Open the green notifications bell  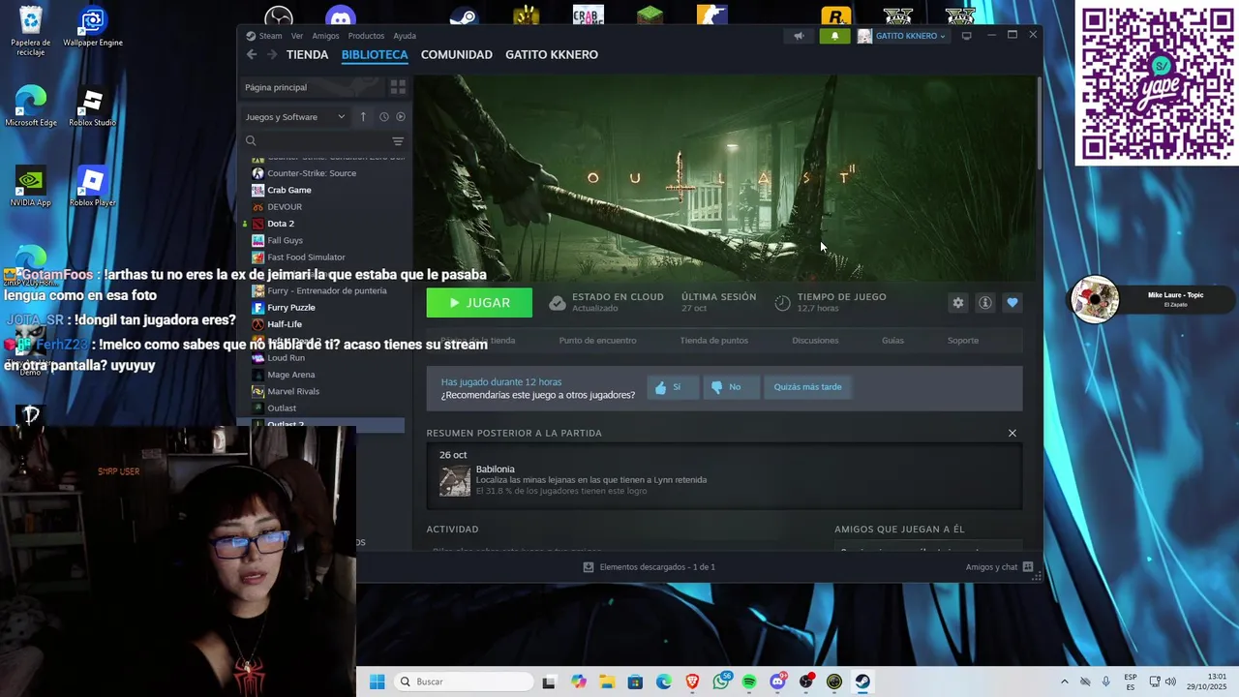point(835,36)
